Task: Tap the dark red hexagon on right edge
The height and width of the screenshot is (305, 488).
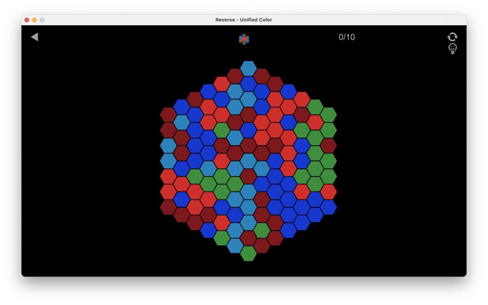Action: 328,145
